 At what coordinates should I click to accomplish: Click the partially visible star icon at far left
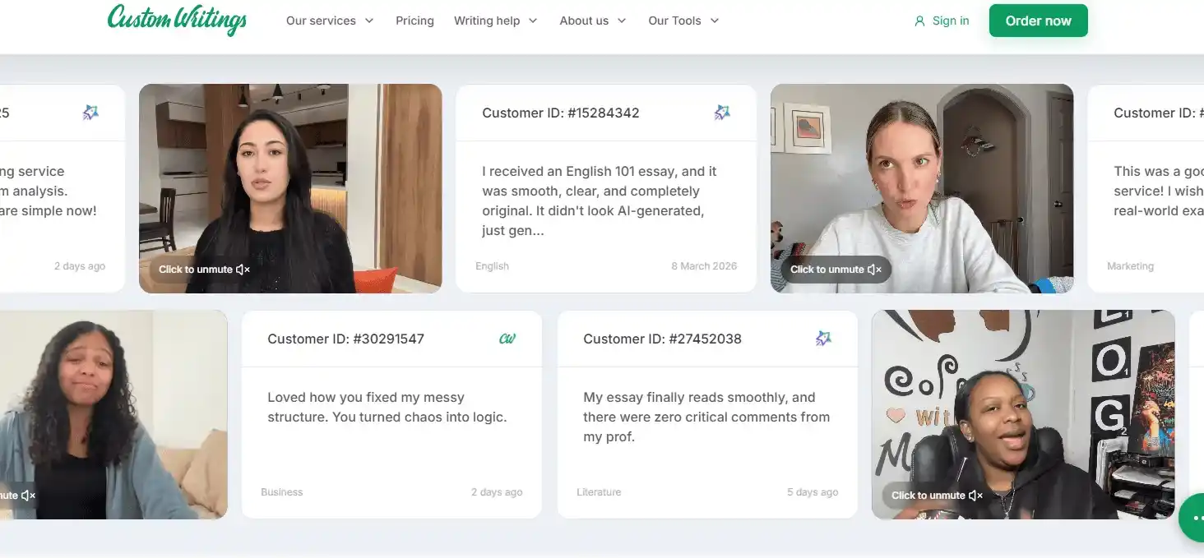[90, 113]
